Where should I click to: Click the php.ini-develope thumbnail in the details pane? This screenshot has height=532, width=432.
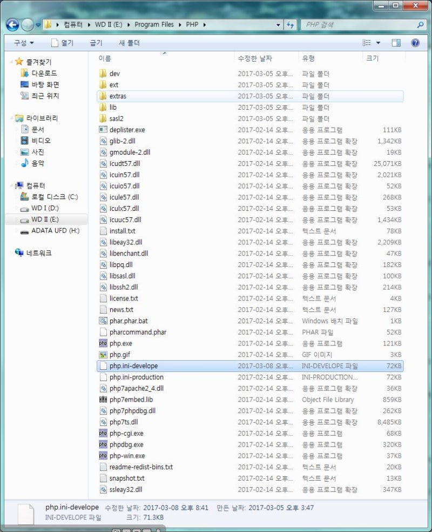(26, 514)
